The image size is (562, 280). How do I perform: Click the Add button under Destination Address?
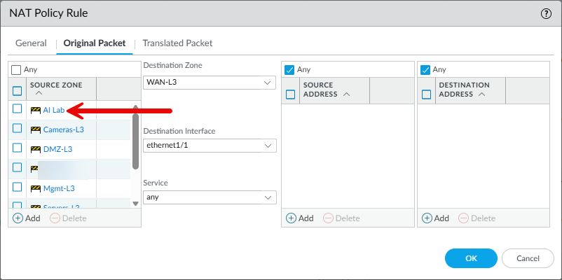coord(435,218)
